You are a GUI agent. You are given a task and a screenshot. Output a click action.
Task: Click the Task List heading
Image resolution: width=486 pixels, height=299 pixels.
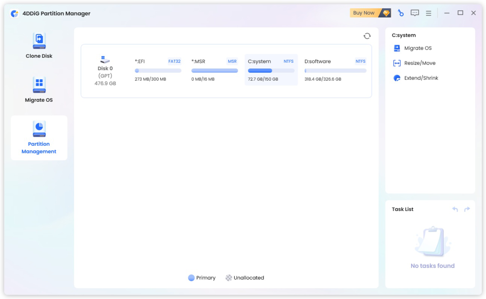click(x=403, y=209)
